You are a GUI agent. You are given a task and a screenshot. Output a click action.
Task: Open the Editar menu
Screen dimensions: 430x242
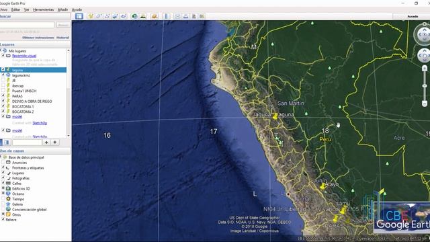[15, 9]
